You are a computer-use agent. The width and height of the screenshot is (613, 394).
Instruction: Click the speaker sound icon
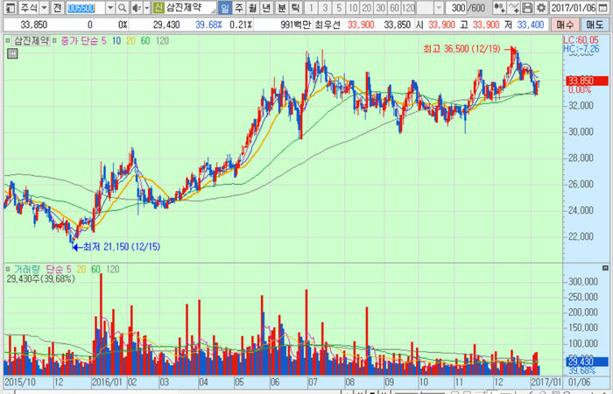pos(135,8)
